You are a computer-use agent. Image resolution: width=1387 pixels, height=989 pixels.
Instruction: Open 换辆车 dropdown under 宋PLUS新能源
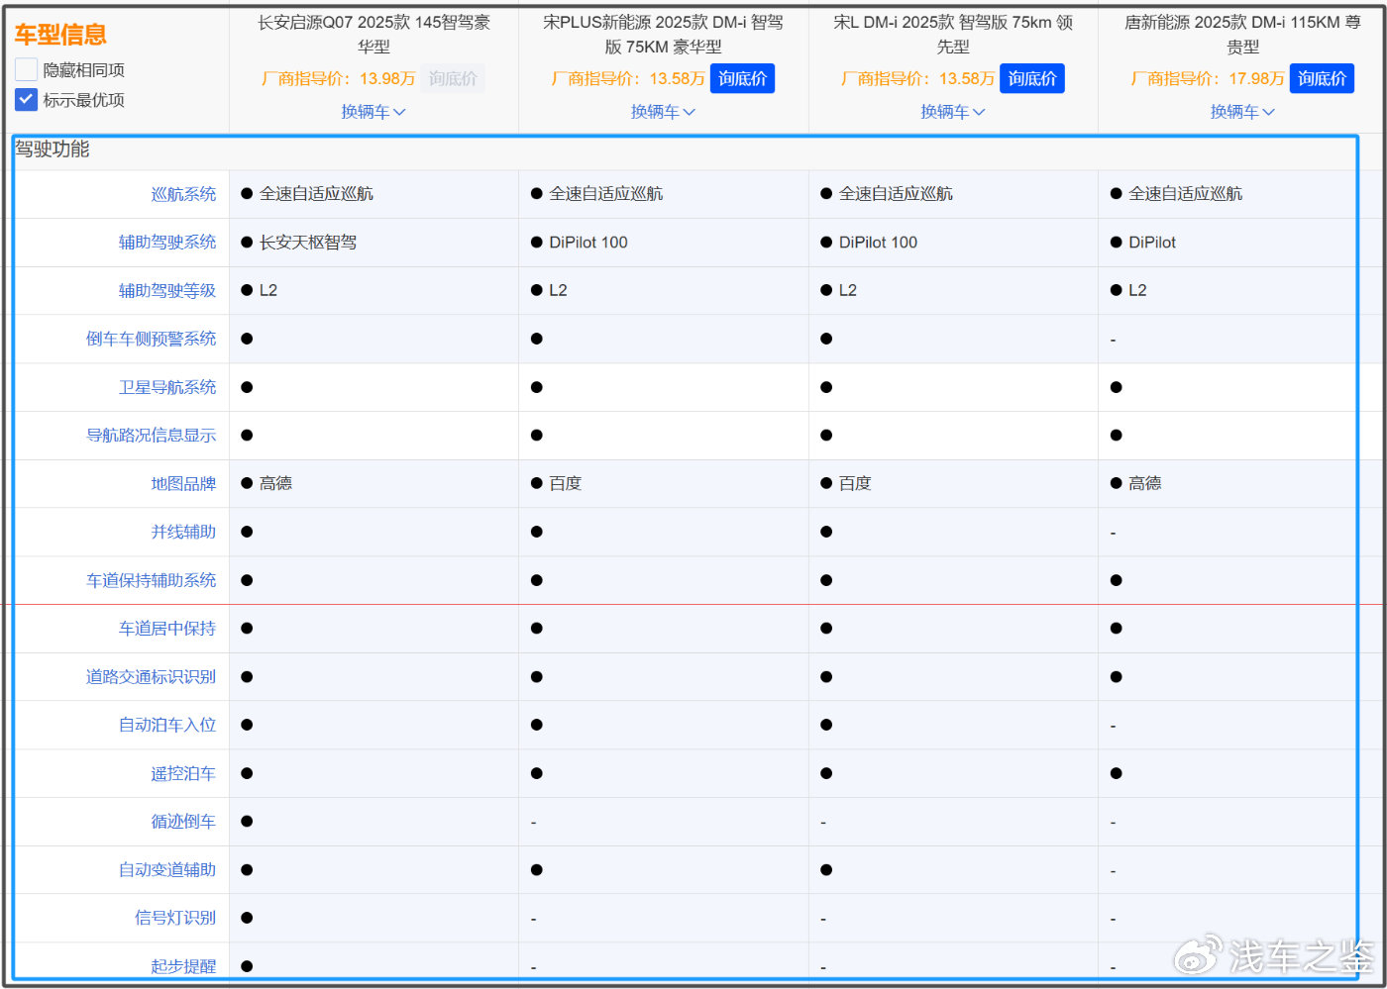tap(663, 112)
